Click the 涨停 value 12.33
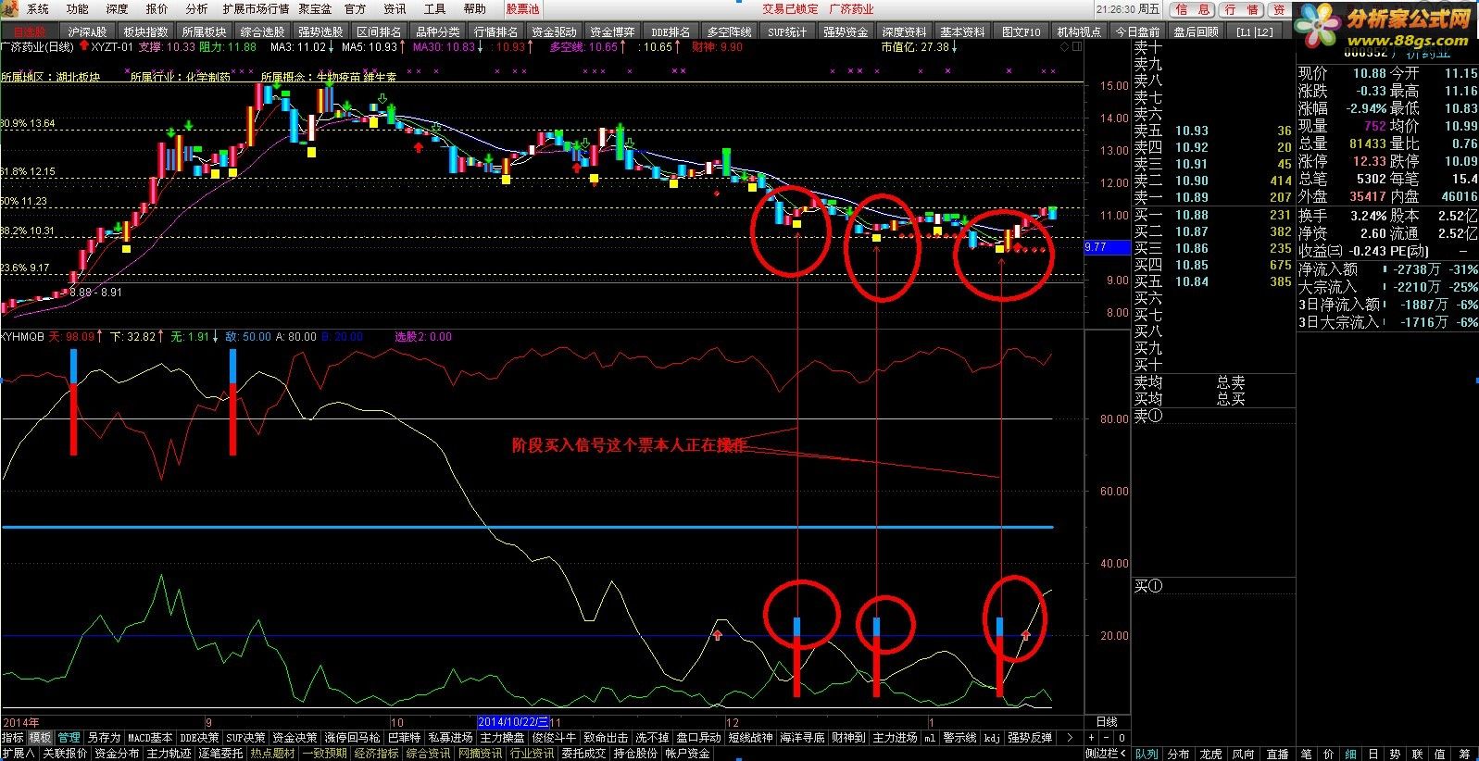This screenshot has height=761, width=1479. 1369,161
